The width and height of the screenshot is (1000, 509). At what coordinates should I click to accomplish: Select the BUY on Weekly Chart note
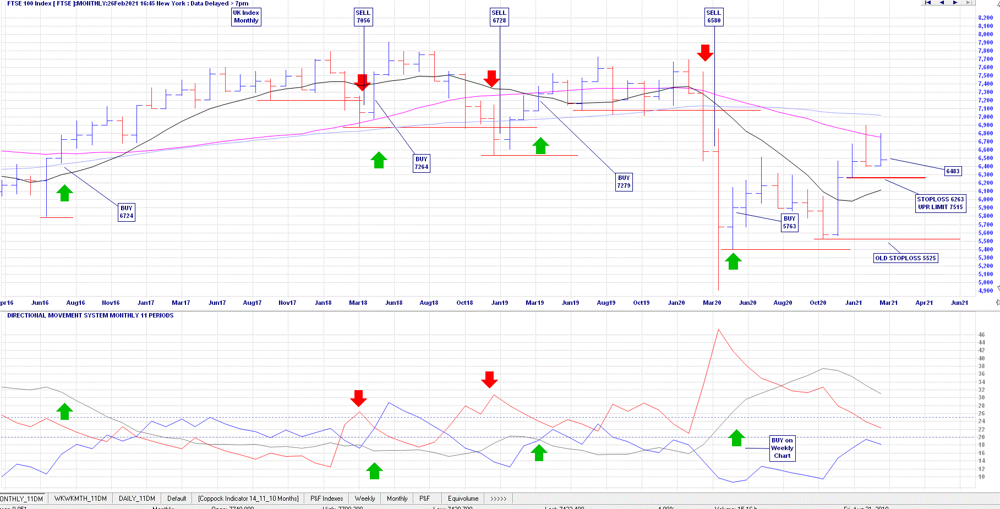782,448
